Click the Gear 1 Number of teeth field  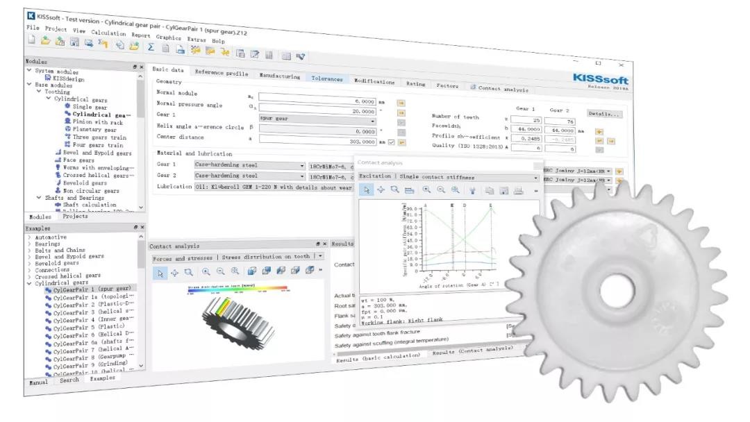point(526,120)
